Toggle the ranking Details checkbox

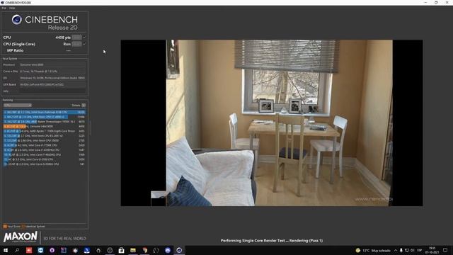[84, 106]
